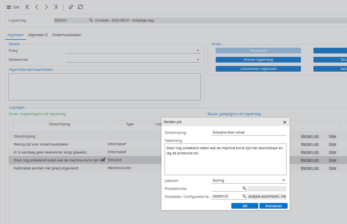Go to last record arrow
347x224 pixels.
56,7
